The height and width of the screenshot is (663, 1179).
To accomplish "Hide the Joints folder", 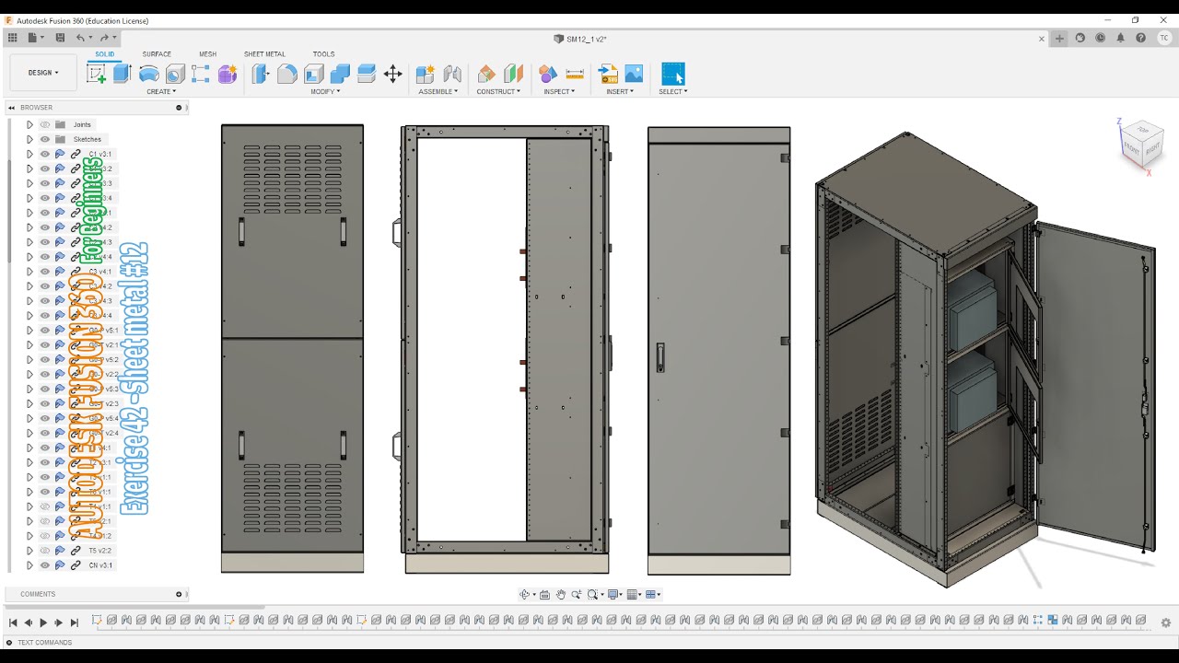I will coord(44,124).
